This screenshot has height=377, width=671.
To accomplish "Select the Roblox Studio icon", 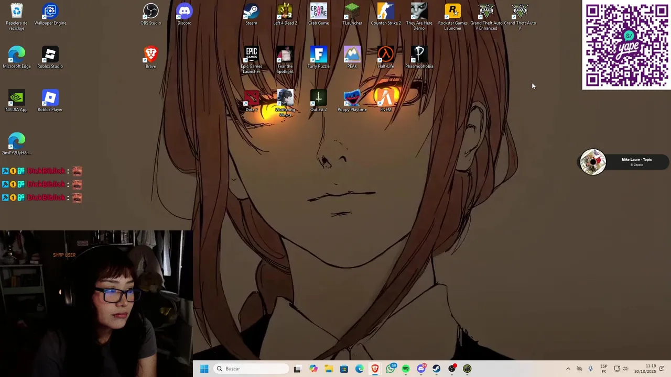I will (x=50, y=58).
